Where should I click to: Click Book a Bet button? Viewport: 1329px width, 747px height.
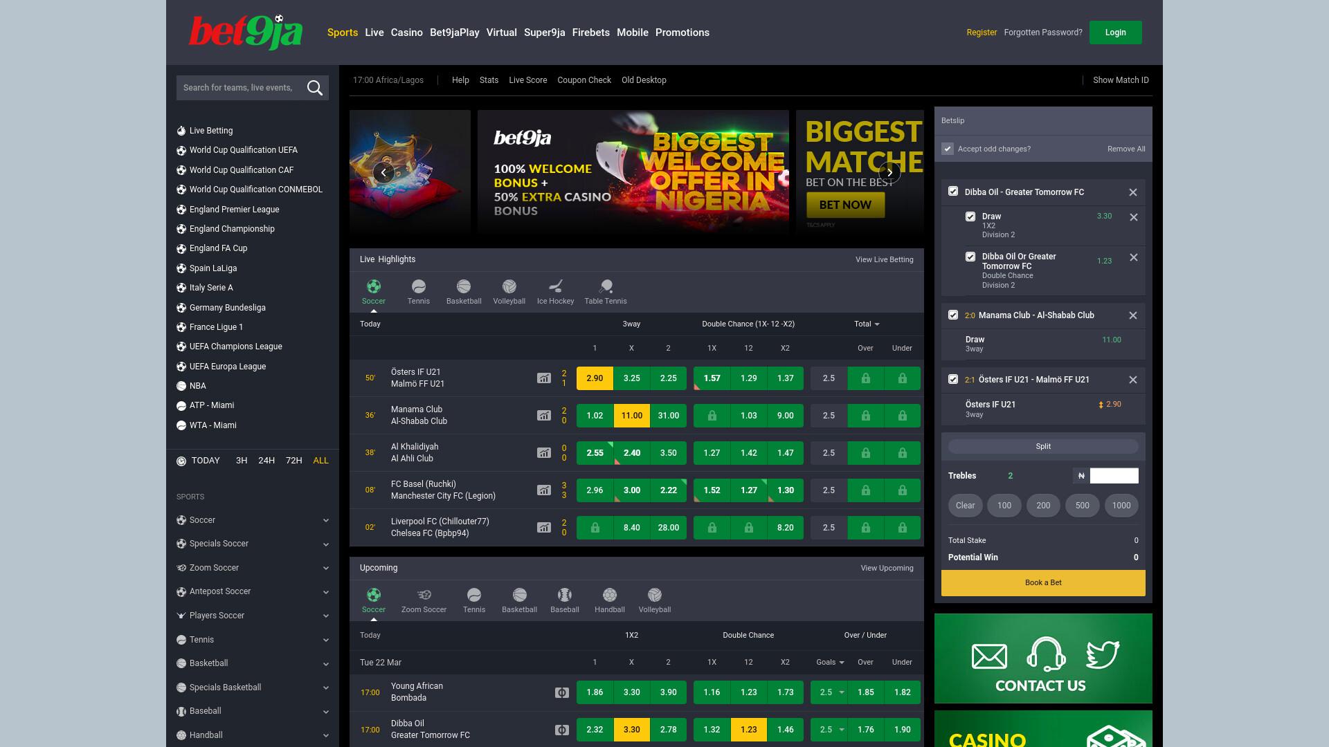click(1043, 583)
